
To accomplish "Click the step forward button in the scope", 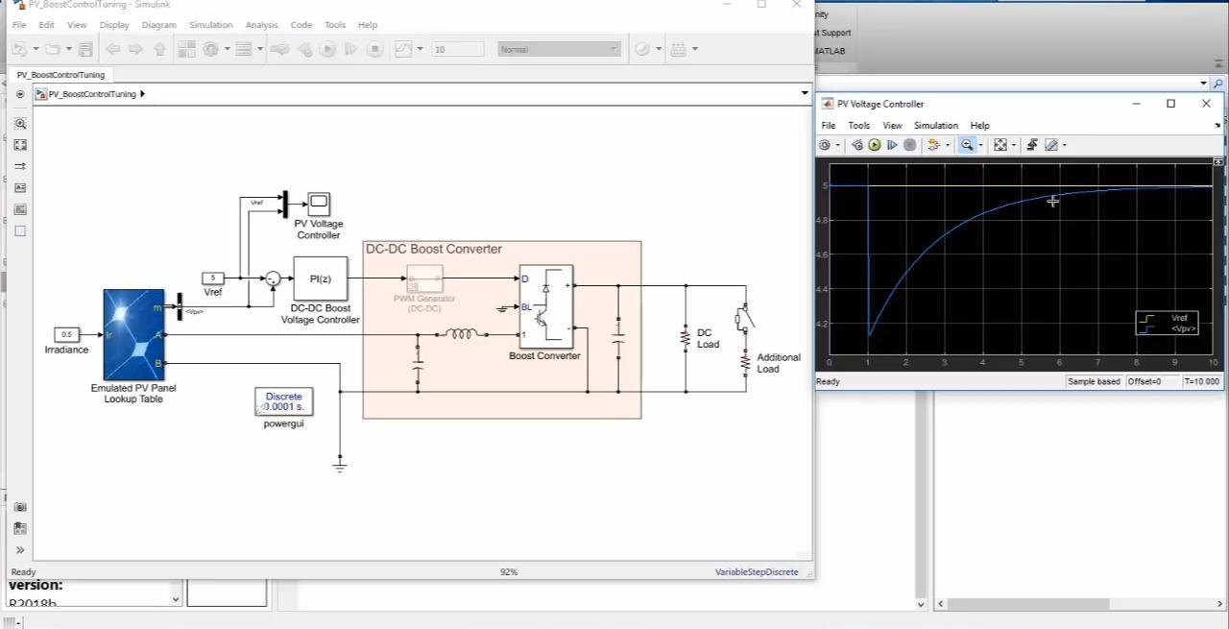I will pyautogui.click(x=892, y=145).
